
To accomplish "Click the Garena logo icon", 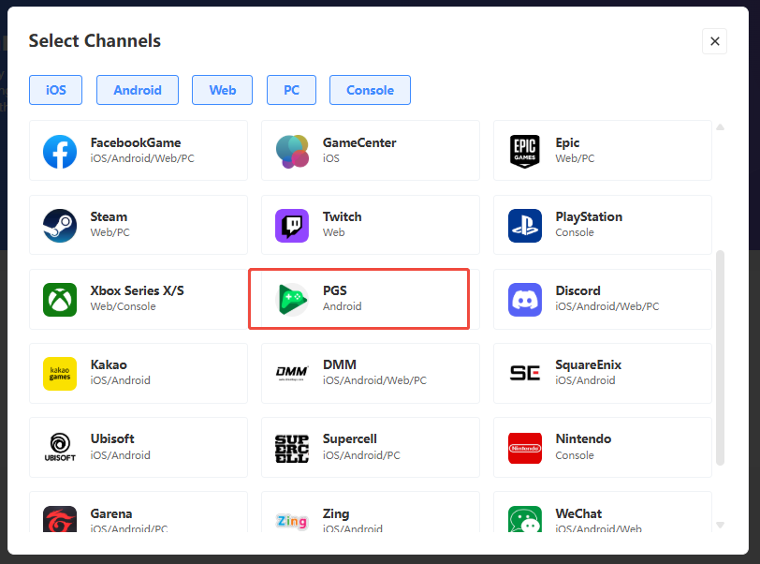I will tap(60, 519).
